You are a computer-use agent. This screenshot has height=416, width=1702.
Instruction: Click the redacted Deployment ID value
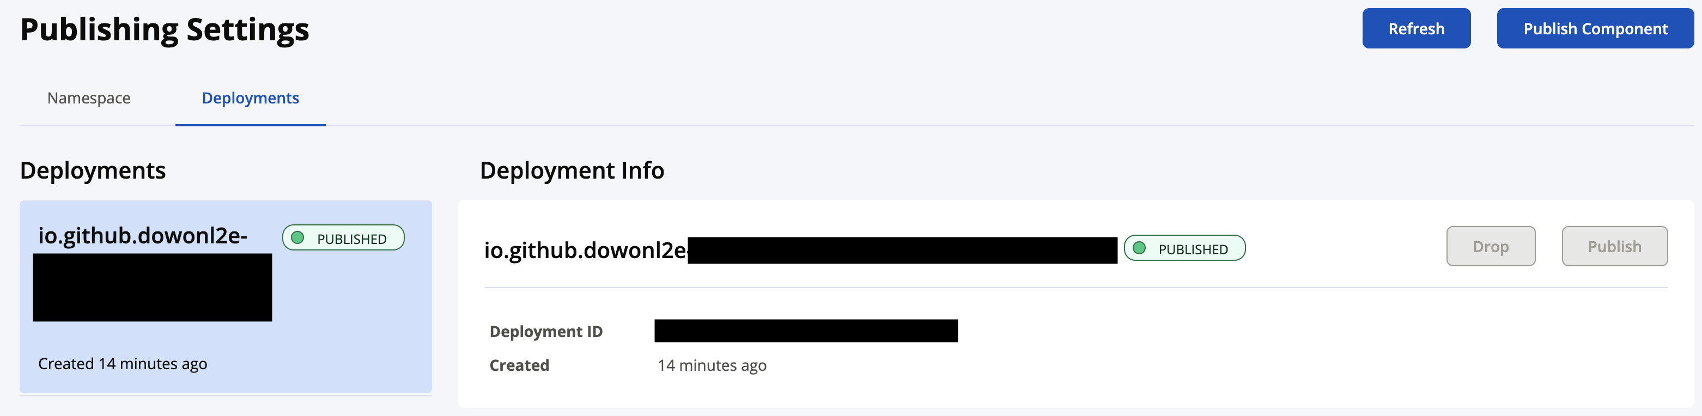(806, 331)
